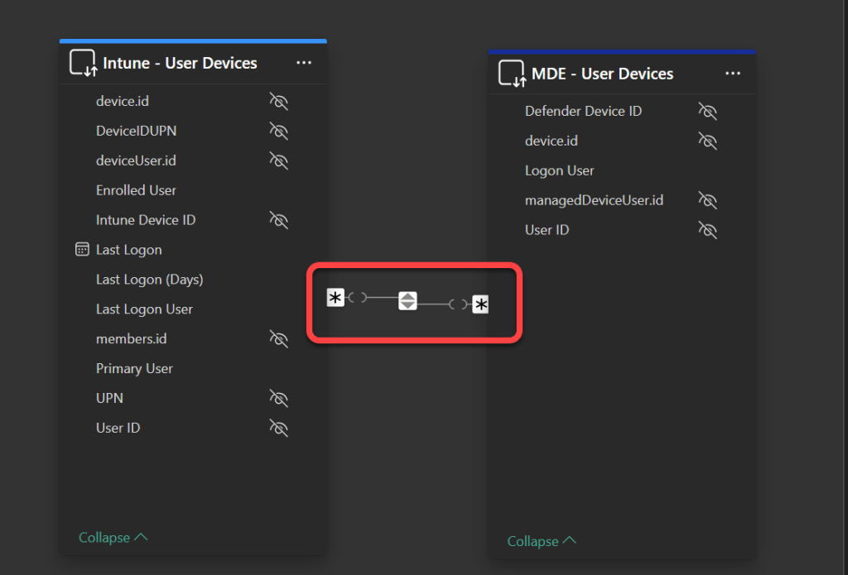Toggle visibility of managedDeviceUser.id field

(708, 200)
